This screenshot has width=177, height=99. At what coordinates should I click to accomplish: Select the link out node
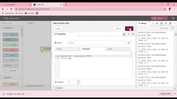click(x=11, y=65)
